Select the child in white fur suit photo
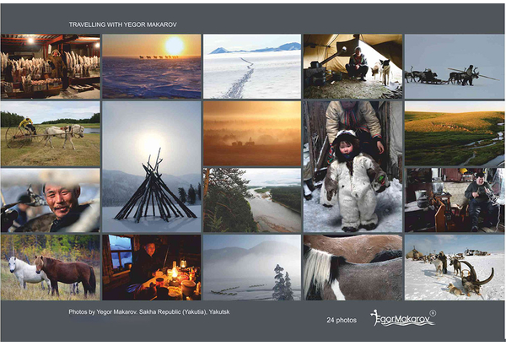 pyautogui.click(x=353, y=166)
